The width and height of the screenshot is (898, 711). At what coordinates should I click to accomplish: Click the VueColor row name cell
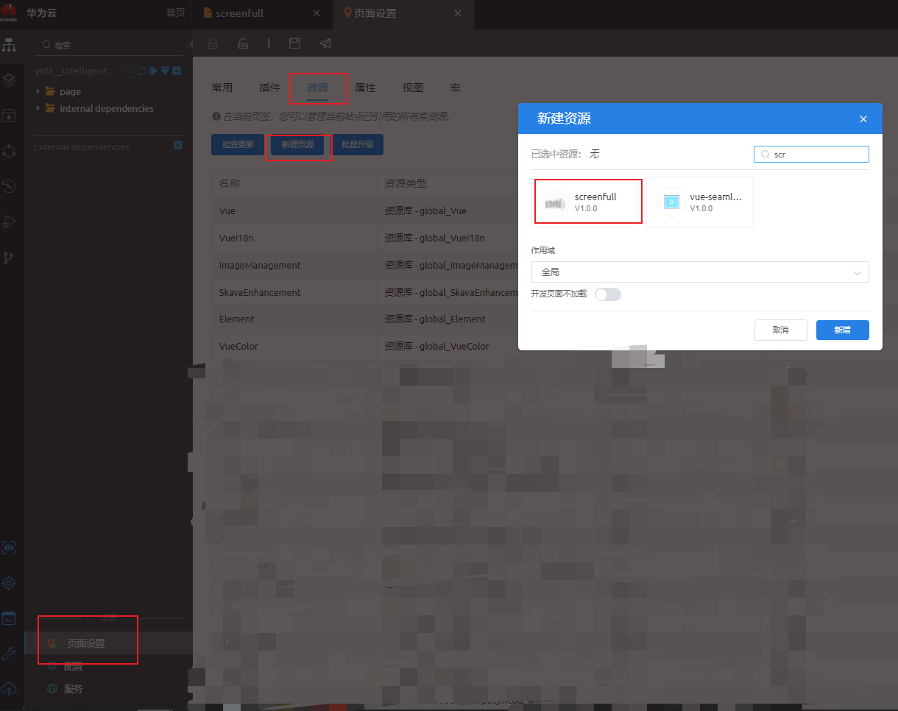(294, 346)
